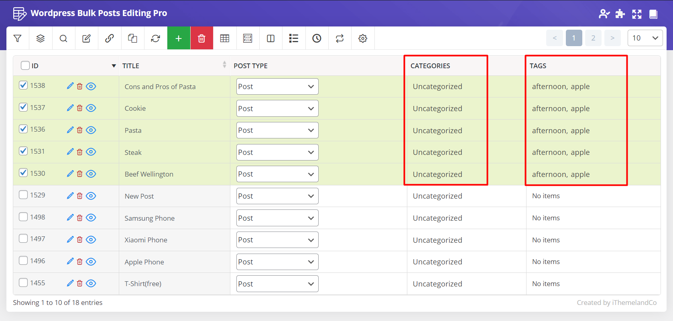Screen dimensions: 673x321
Task: Open the ID column dropdown arrow
Action: tap(114, 66)
